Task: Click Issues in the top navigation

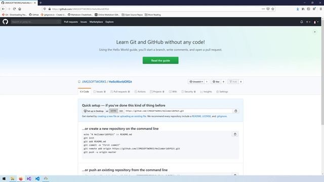Action: coord(84,22)
